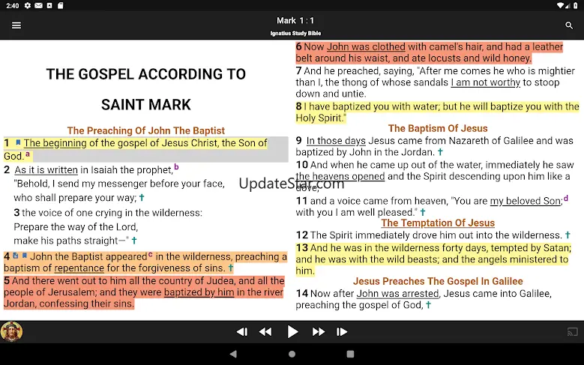Fast forward the audio playback
The height and width of the screenshot is (365, 584).
point(319,331)
